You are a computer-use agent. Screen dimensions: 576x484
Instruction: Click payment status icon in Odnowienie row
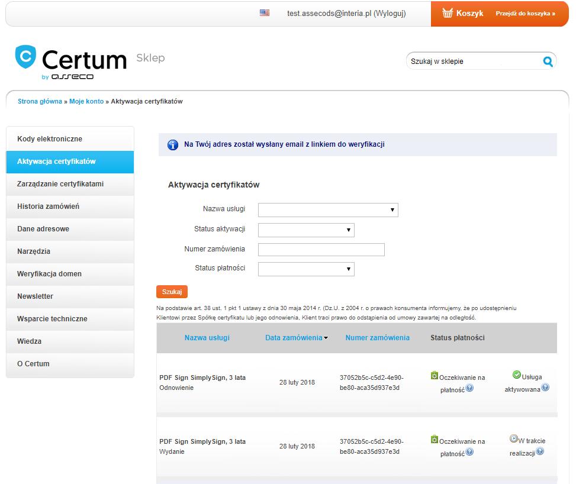[x=434, y=375]
